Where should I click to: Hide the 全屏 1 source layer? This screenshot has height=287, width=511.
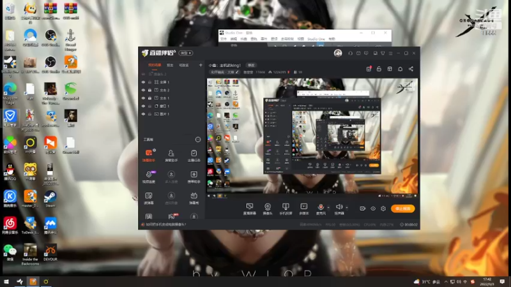[143, 82]
